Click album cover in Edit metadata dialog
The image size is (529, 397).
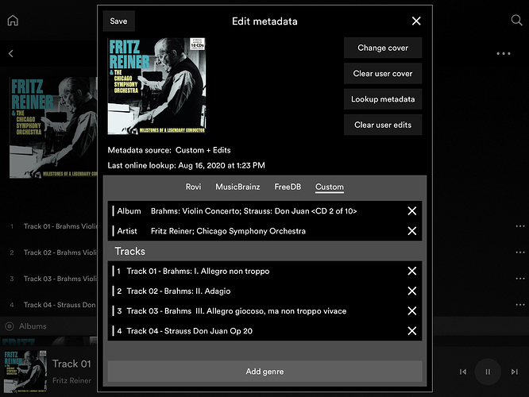point(156,86)
